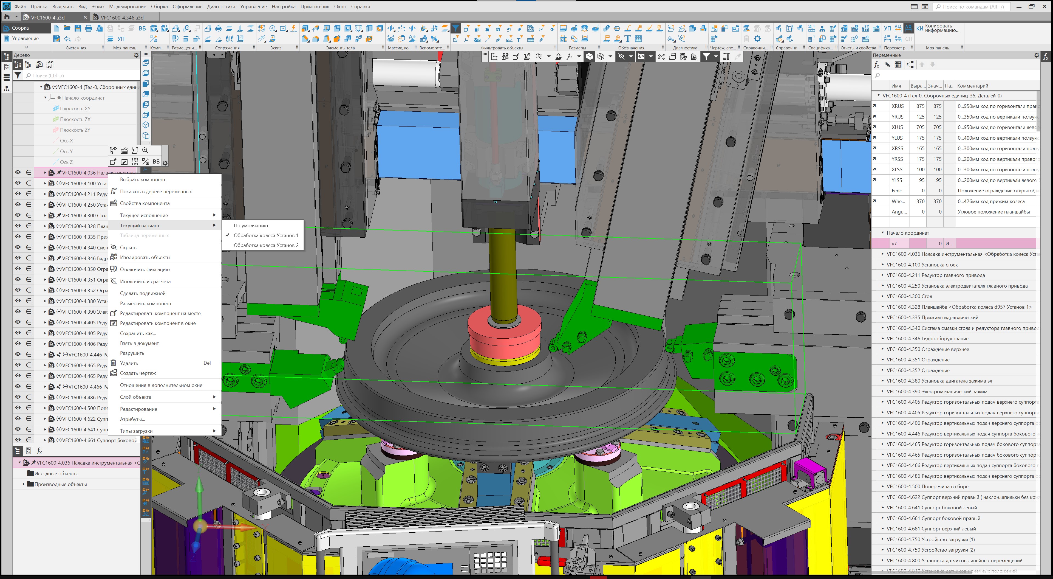Screen dimensions: 1053x579
Task: Expand VFC1600-4.211 node in model tree
Action: [x=45, y=194]
